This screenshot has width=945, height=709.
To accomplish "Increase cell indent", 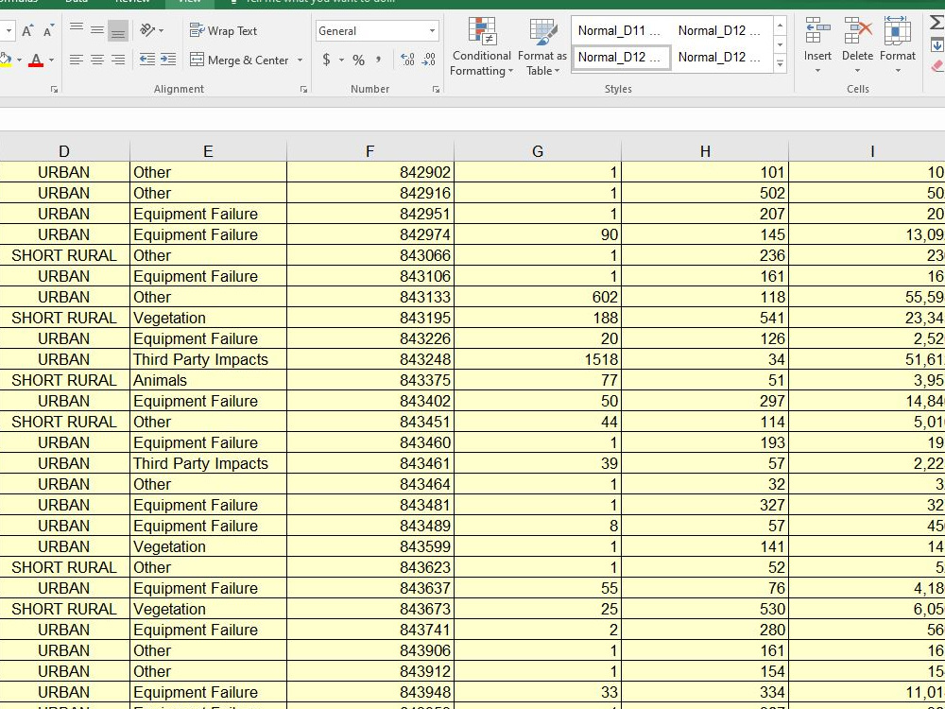I will [168, 60].
